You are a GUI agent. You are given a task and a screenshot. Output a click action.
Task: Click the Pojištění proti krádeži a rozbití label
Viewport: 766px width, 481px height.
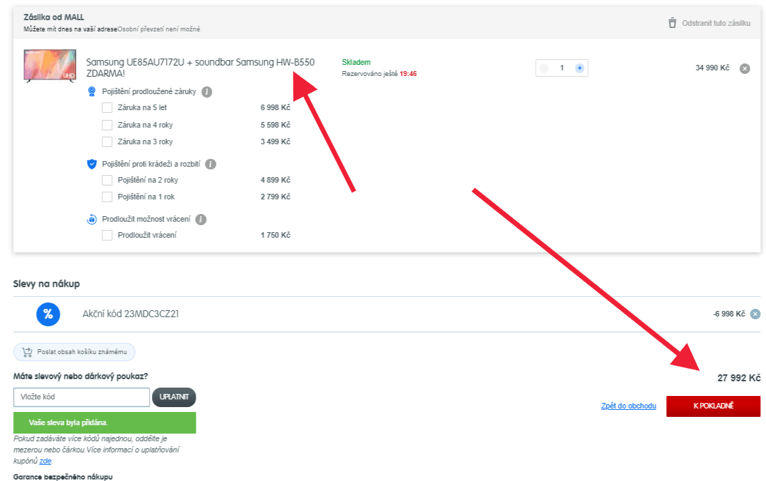pyautogui.click(x=151, y=165)
